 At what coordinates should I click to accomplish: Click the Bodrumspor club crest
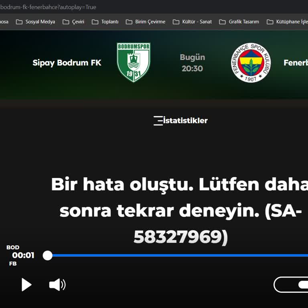[134, 63]
